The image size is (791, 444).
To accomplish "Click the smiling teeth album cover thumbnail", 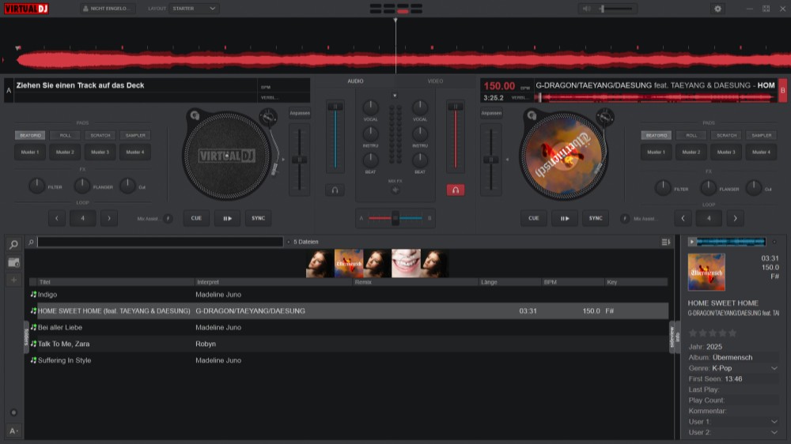I will (406, 263).
